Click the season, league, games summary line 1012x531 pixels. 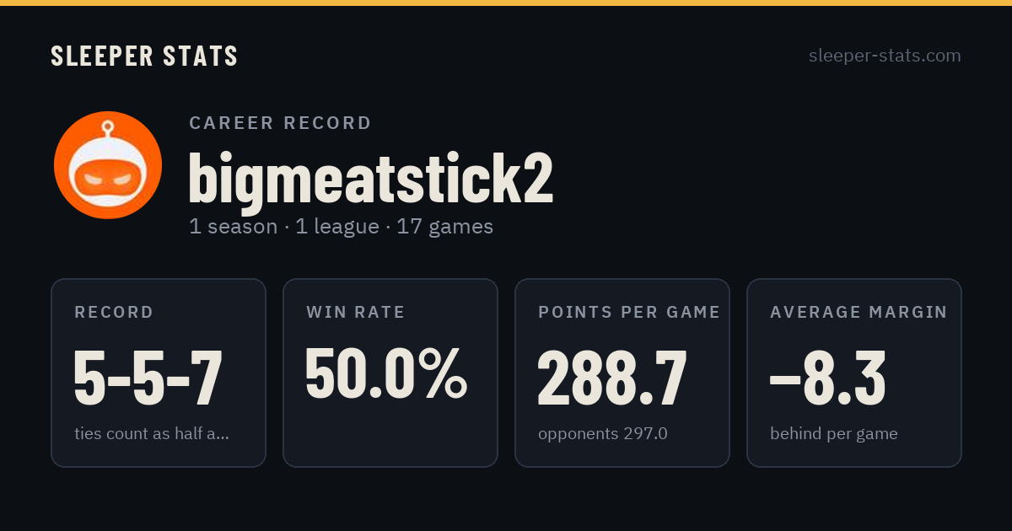point(342,227)
